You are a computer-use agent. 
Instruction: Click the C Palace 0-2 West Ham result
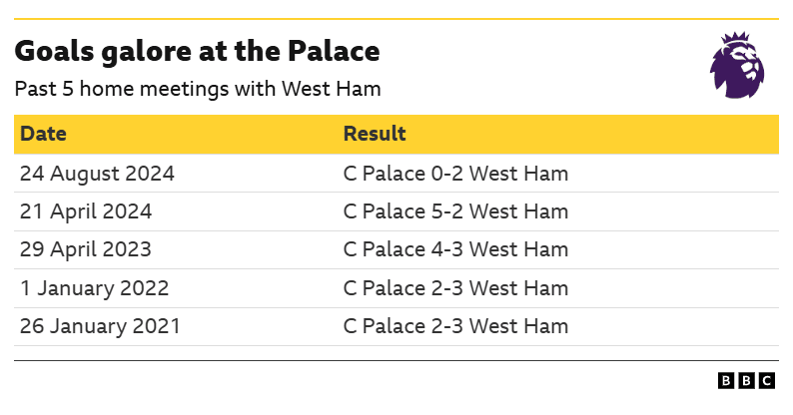[455, 174]
